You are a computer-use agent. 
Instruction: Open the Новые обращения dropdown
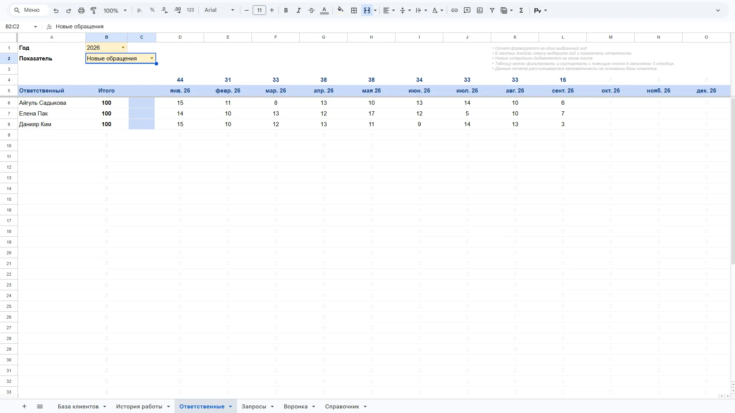[152, 58]
